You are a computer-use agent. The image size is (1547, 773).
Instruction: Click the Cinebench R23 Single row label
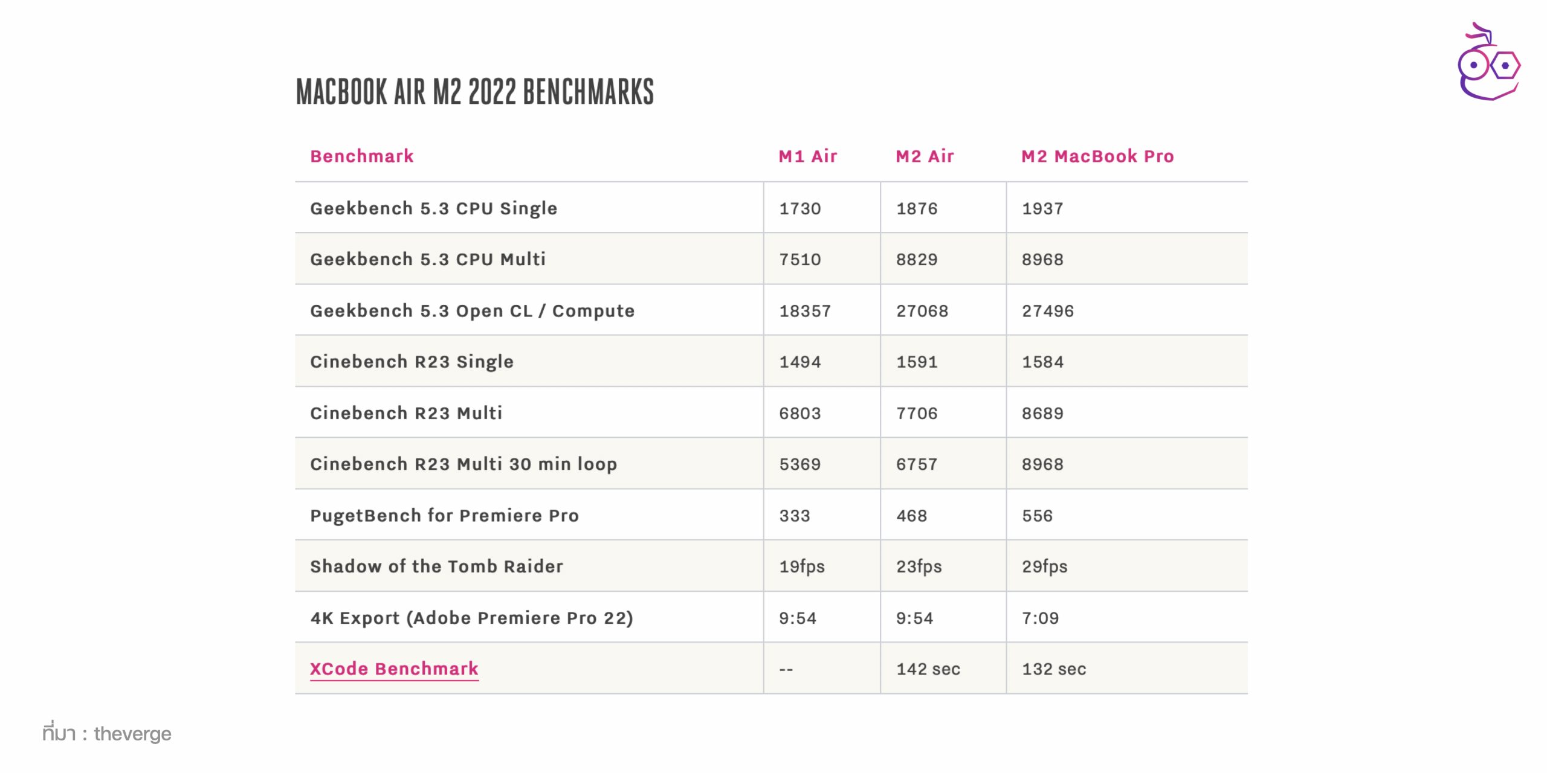tap(412, 362)
